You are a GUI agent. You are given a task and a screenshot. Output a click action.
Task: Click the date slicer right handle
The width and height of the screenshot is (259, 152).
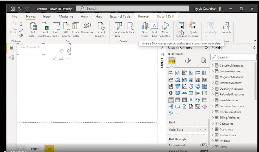[68, 51]
